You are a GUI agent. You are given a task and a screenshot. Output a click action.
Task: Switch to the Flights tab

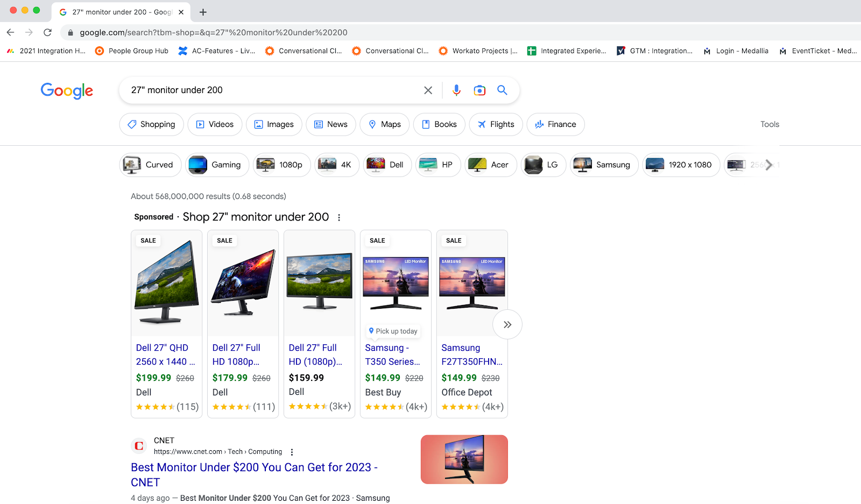[x=496, y=124]
